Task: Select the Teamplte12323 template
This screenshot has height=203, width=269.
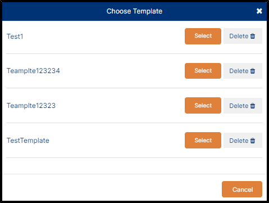Action: 203,105
